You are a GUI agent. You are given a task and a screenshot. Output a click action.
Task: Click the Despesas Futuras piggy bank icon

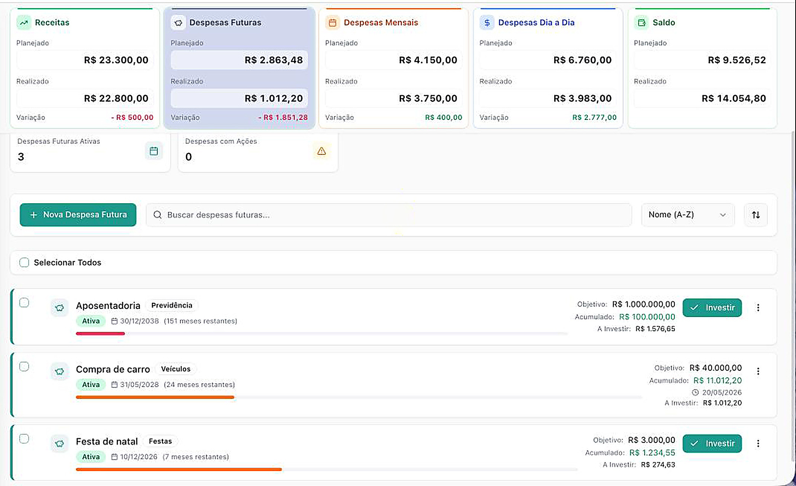coord(178,23)
